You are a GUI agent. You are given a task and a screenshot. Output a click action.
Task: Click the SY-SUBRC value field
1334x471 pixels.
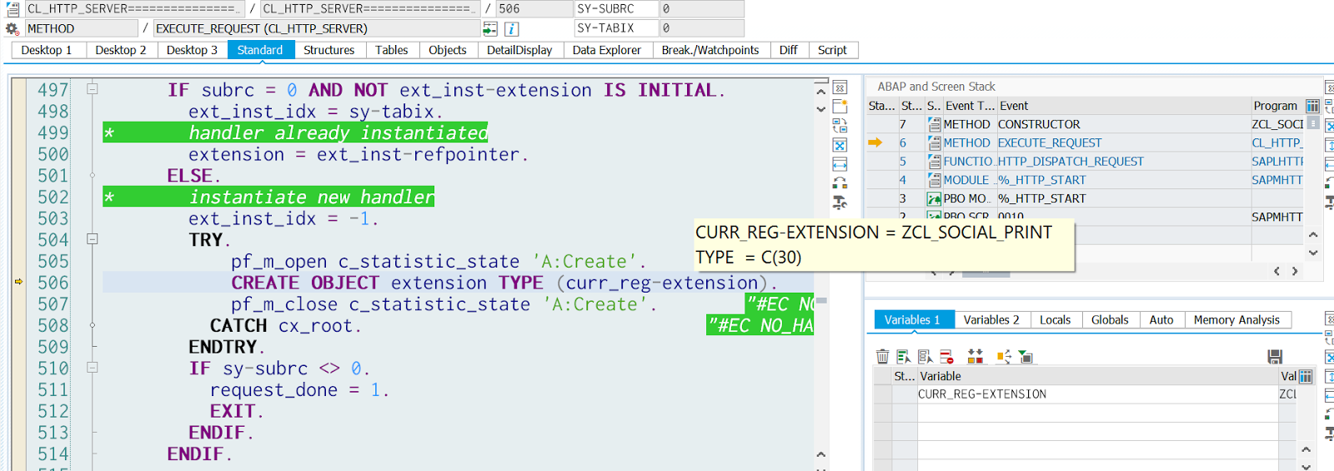pos(701,9)
